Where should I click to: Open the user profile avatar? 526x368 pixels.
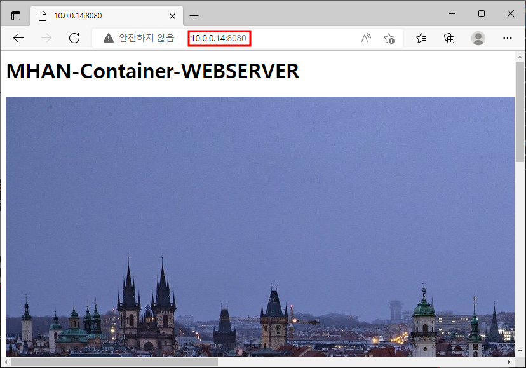(478, 38)
